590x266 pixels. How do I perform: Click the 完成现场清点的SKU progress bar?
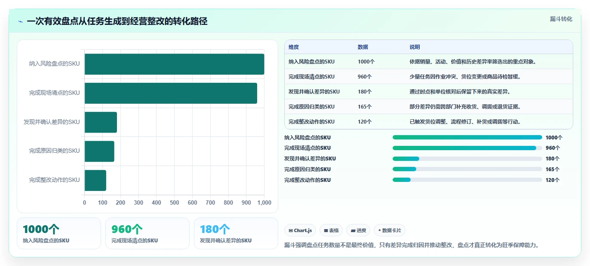467,148
